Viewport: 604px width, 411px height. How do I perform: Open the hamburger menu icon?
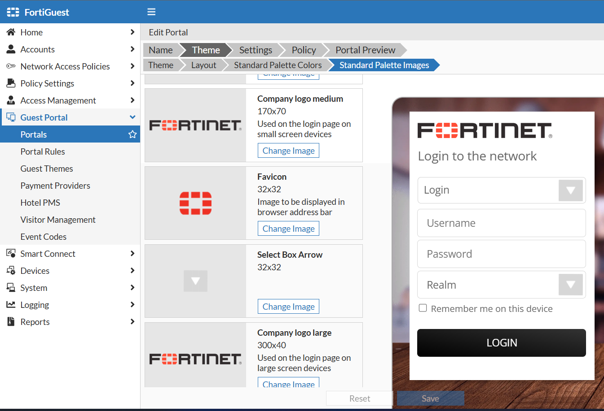click(x=151, y=12)
